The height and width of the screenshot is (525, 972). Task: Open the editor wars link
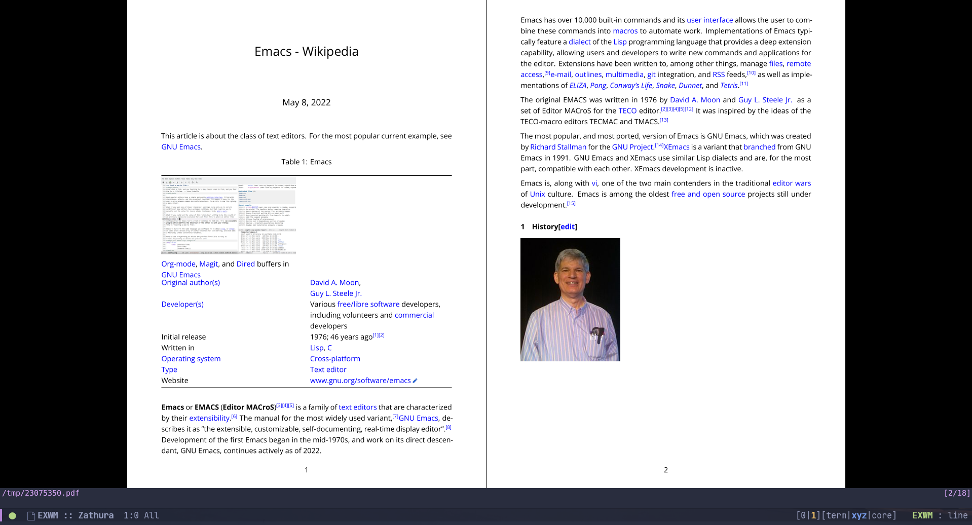pyautogui.click(x=792, y=183)
